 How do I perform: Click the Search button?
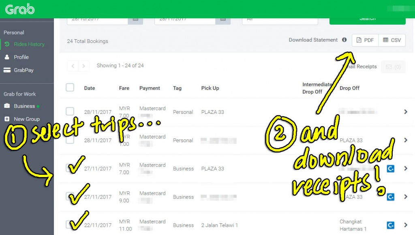[367, 18]
